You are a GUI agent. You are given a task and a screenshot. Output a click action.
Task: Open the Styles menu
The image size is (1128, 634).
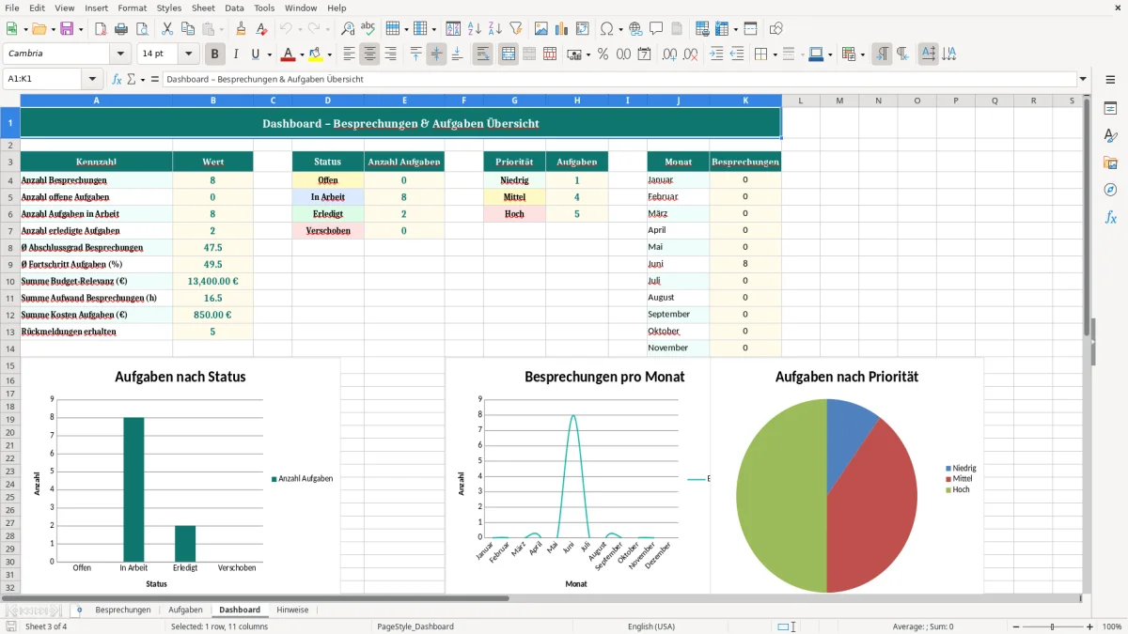(x=169, y=8)
